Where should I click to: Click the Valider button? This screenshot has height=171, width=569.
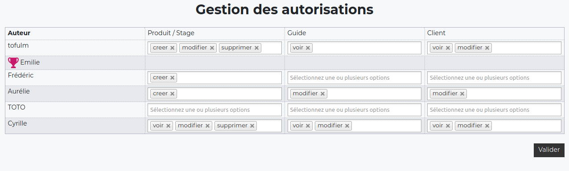[x=549, y=150]
